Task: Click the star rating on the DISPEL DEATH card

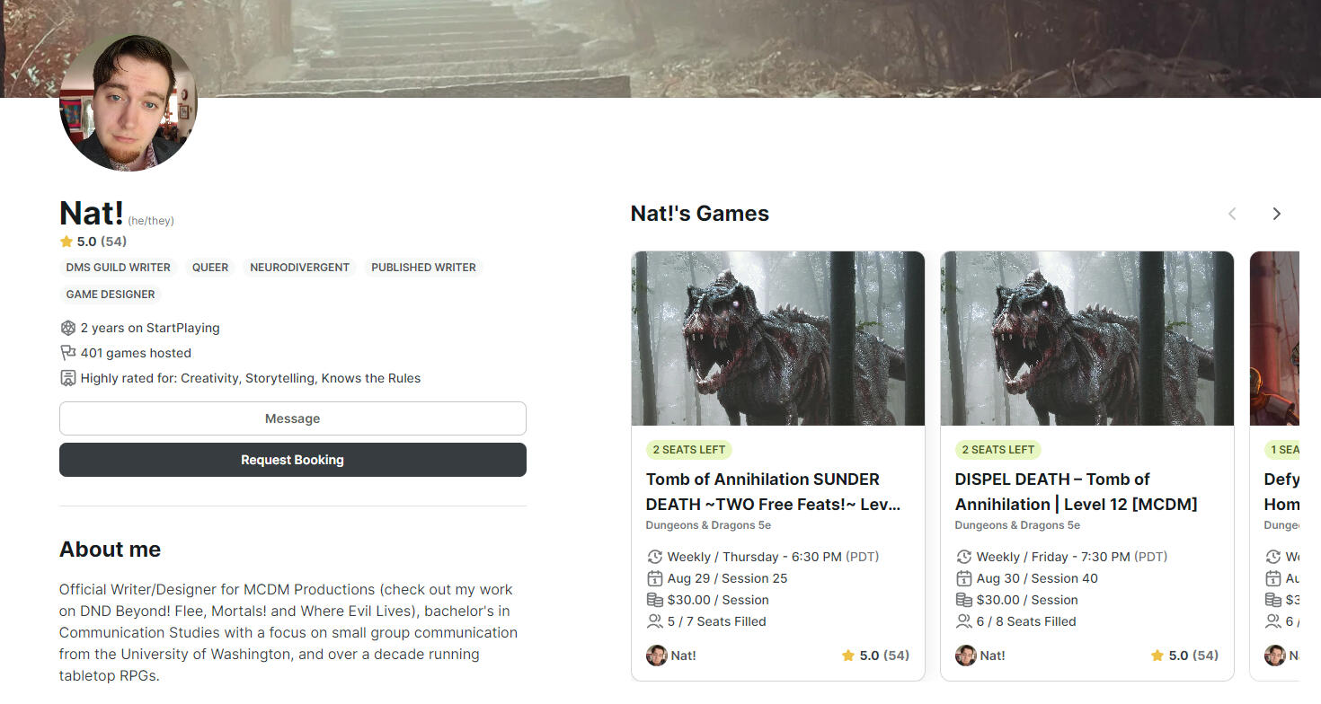Action: (x=1184, y=656)
